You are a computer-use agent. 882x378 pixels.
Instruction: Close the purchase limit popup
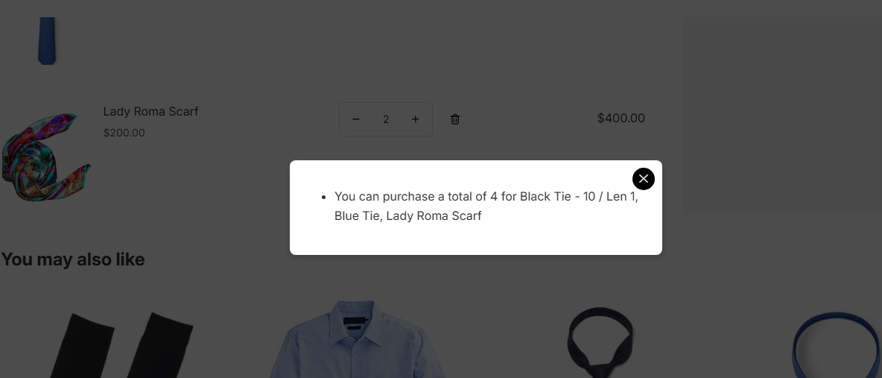pyautogui.click(x=644, y=179)
